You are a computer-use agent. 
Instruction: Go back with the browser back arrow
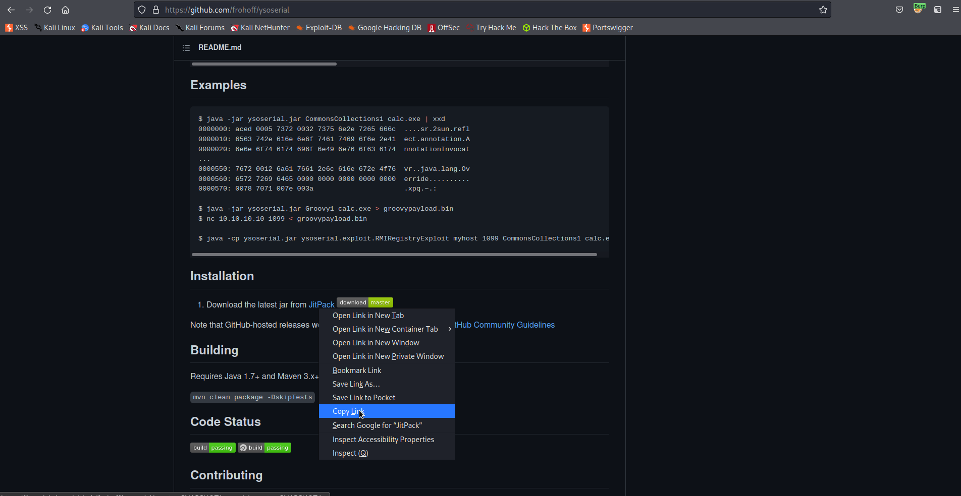(x=11, y=10)
